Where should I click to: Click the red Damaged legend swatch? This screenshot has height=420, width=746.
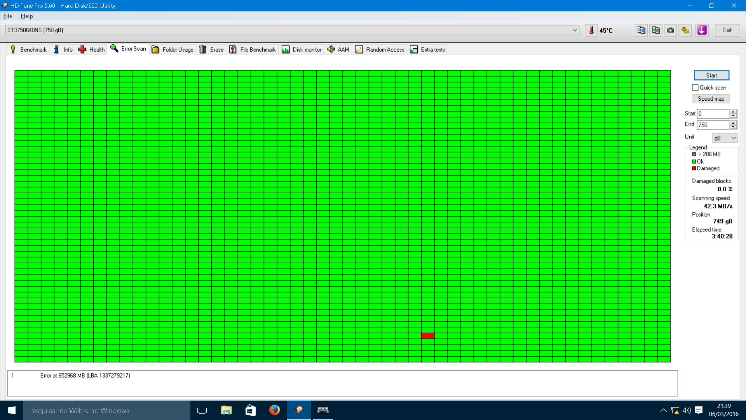point(694,168)
